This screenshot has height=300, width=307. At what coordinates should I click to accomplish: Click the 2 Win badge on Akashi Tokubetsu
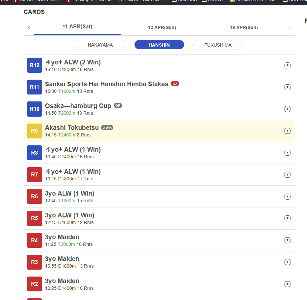click(107, 128)
